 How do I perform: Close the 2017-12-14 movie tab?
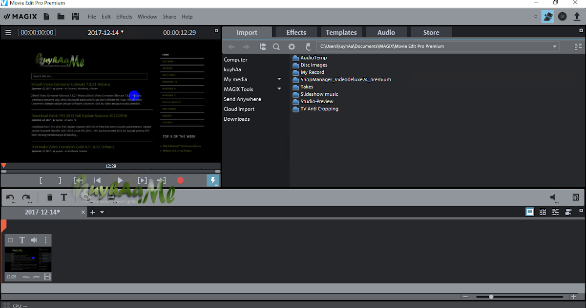pos(83,212)
